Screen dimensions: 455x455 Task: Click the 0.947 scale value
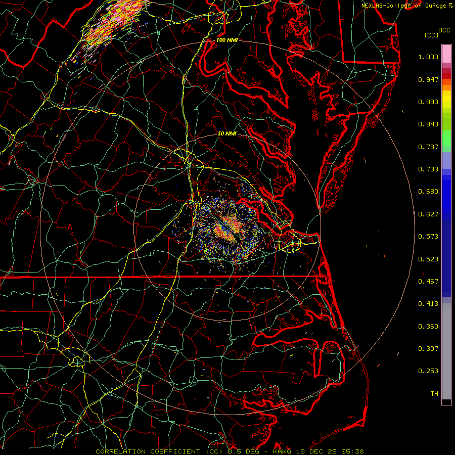428,79
